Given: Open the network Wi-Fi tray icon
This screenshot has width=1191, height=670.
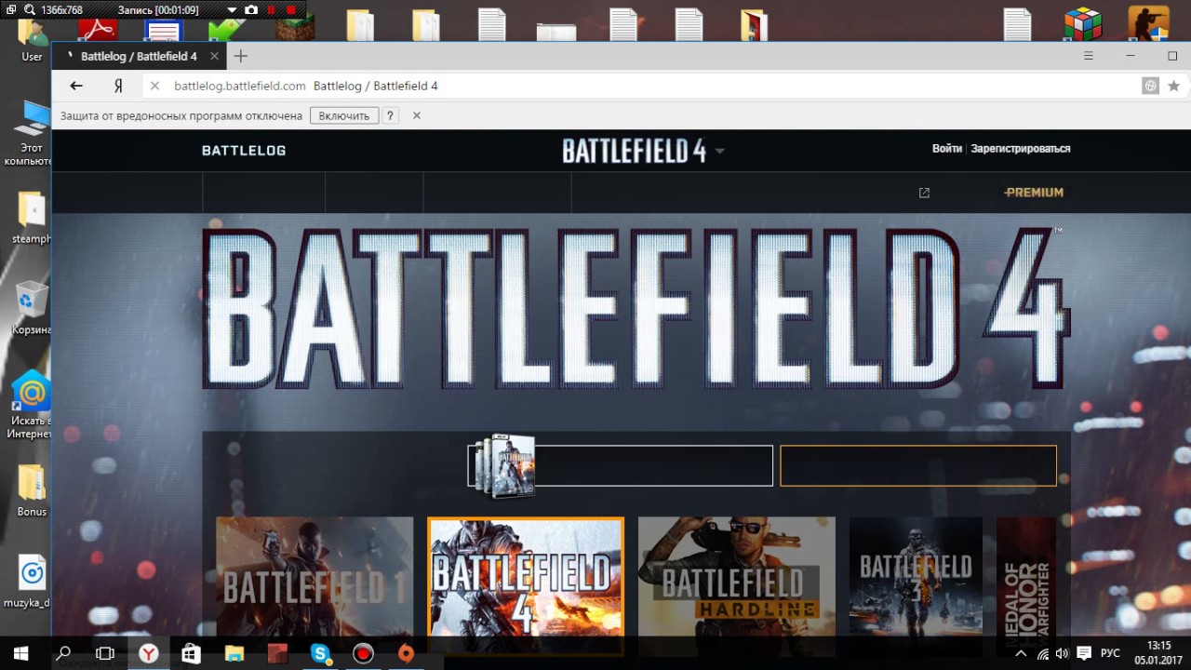Looking at the screenshot, I should pos(1042,654).
